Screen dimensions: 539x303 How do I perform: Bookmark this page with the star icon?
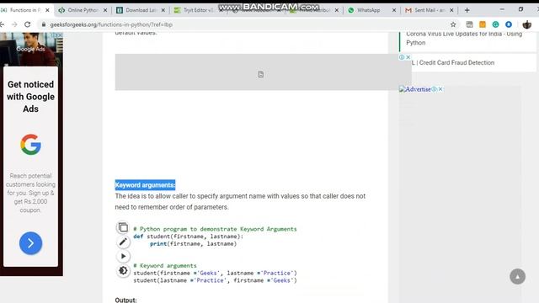click(453, 24)
